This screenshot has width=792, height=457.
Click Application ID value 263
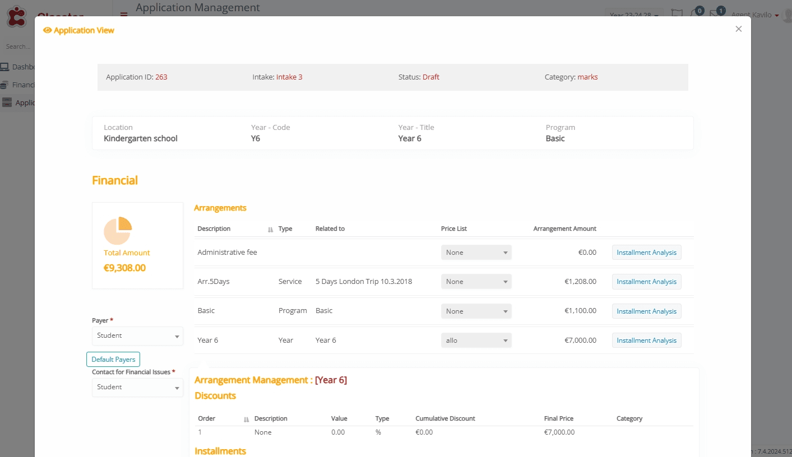click(161, 77)
